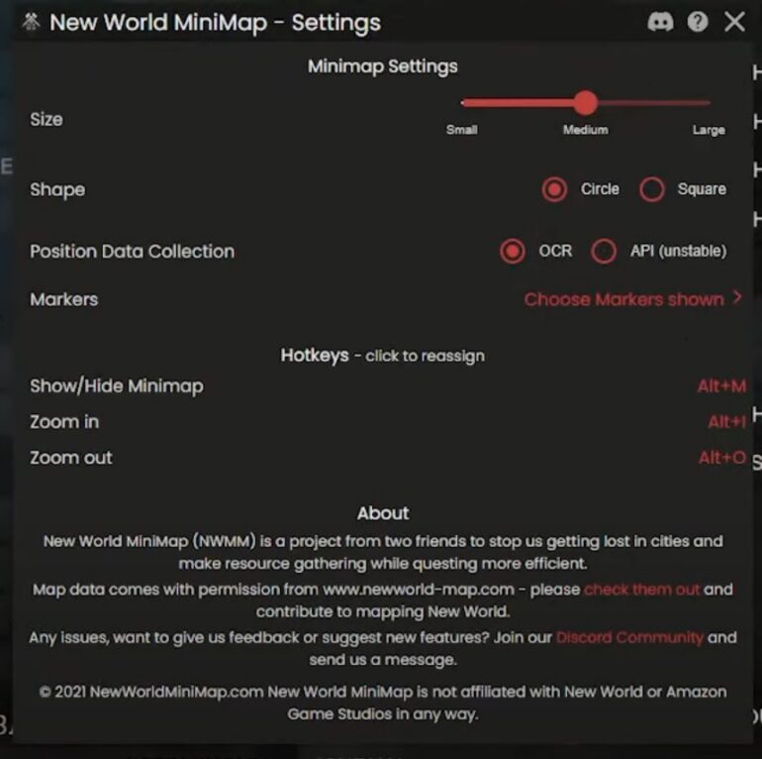Click the 'Medium' size label
Viewport: 762px width, 759px height.
[585, 130]
